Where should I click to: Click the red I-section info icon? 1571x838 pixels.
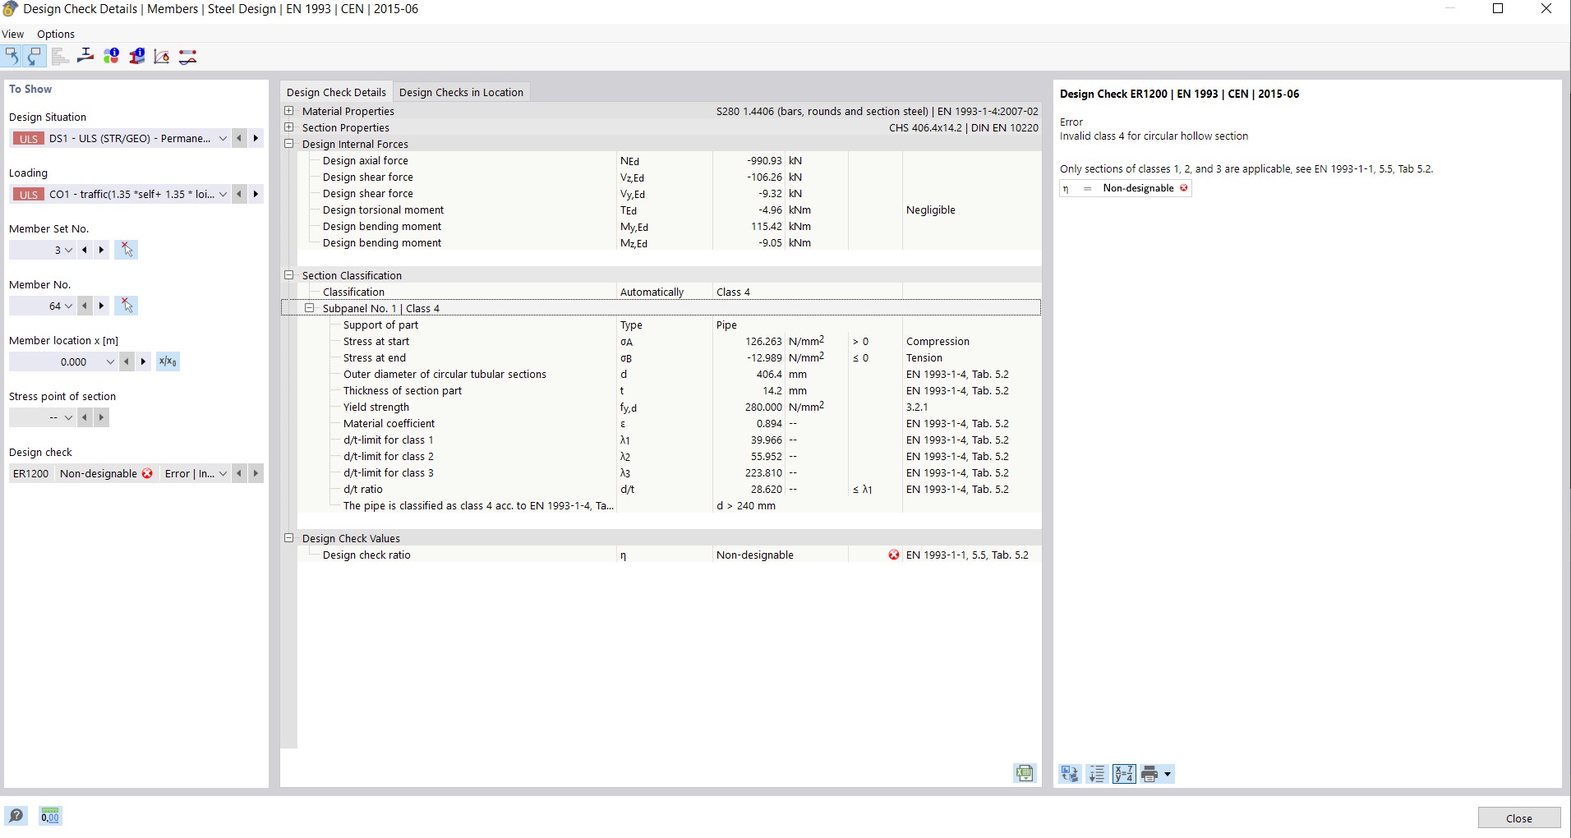pyautogui.click(x=136, y=56)
